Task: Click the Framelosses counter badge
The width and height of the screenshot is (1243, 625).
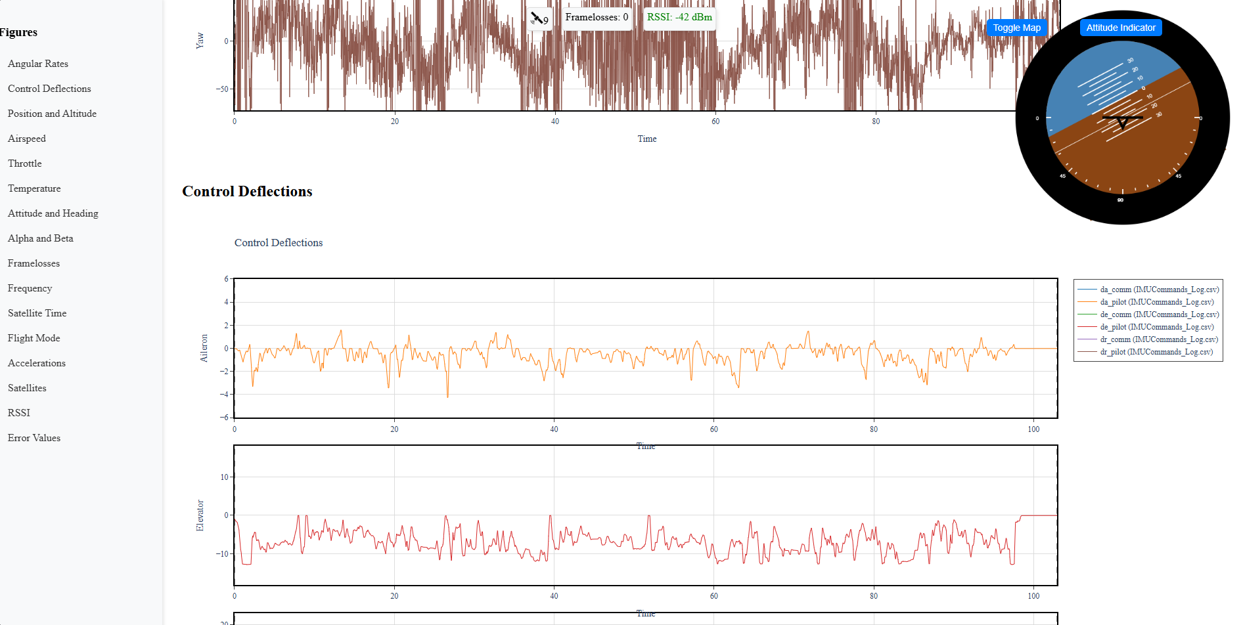Action: [597, 17]
